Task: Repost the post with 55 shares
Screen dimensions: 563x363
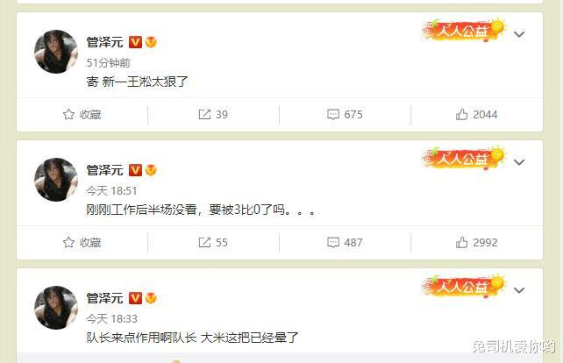Action: [213, 243]
